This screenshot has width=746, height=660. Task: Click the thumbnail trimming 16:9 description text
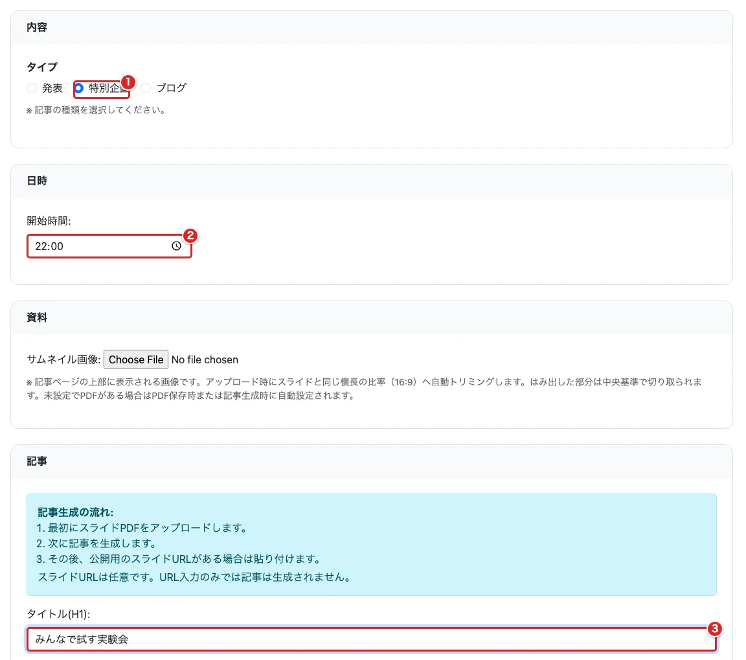point(364,388)
